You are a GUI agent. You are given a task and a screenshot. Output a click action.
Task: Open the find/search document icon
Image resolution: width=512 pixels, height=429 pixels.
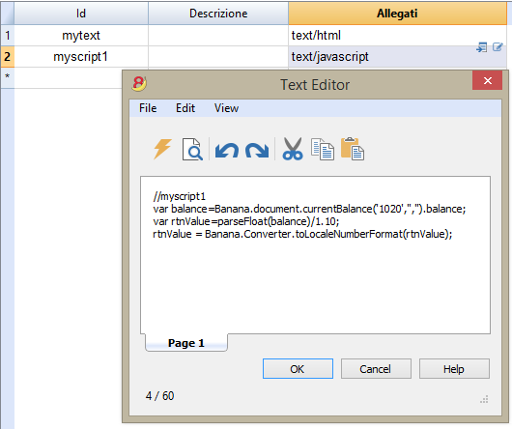tap(192, 149)
